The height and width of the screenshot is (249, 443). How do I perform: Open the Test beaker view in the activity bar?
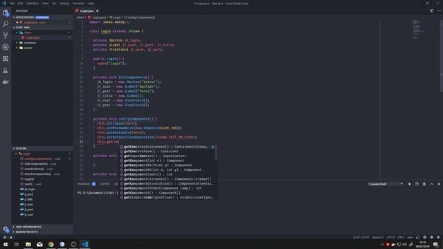point(6,71)
